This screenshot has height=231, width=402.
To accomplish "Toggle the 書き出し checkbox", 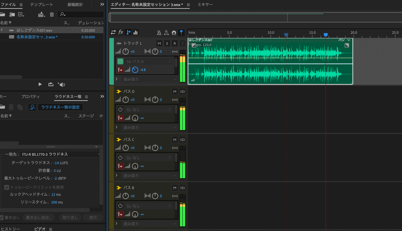I will coord(2,217).
